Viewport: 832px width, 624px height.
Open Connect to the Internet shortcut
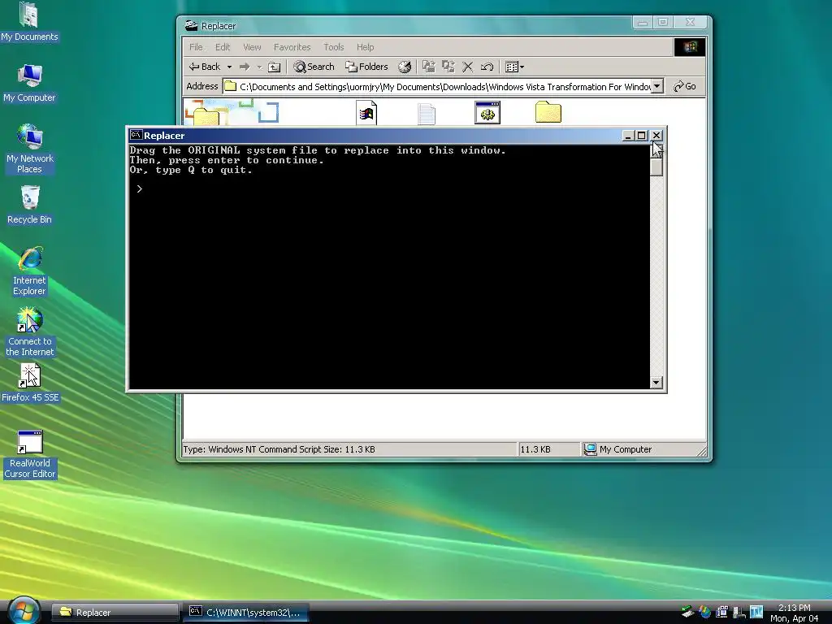click(29, 331)
